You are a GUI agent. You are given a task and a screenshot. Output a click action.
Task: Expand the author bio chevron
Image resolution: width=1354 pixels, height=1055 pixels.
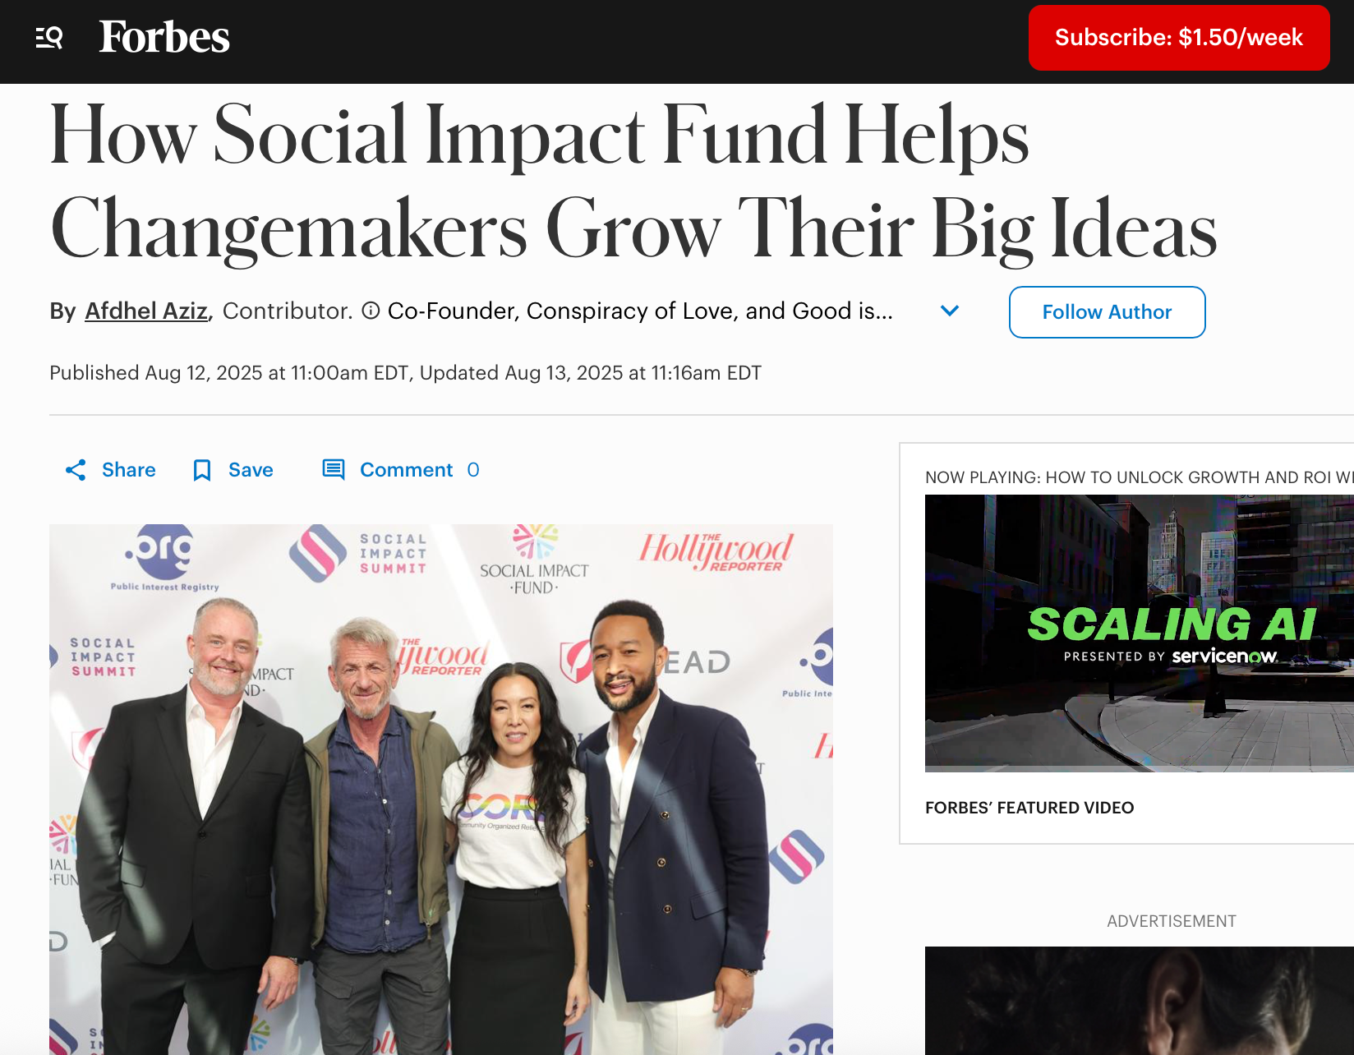coord(950,311)
